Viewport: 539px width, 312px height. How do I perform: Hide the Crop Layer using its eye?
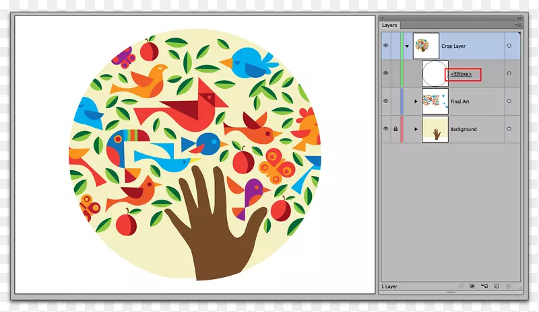(385, 46)
